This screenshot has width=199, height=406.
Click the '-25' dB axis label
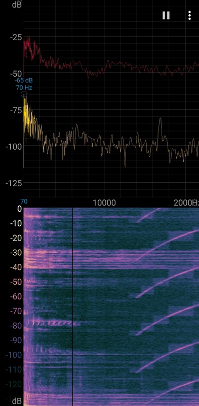(16, 38)
